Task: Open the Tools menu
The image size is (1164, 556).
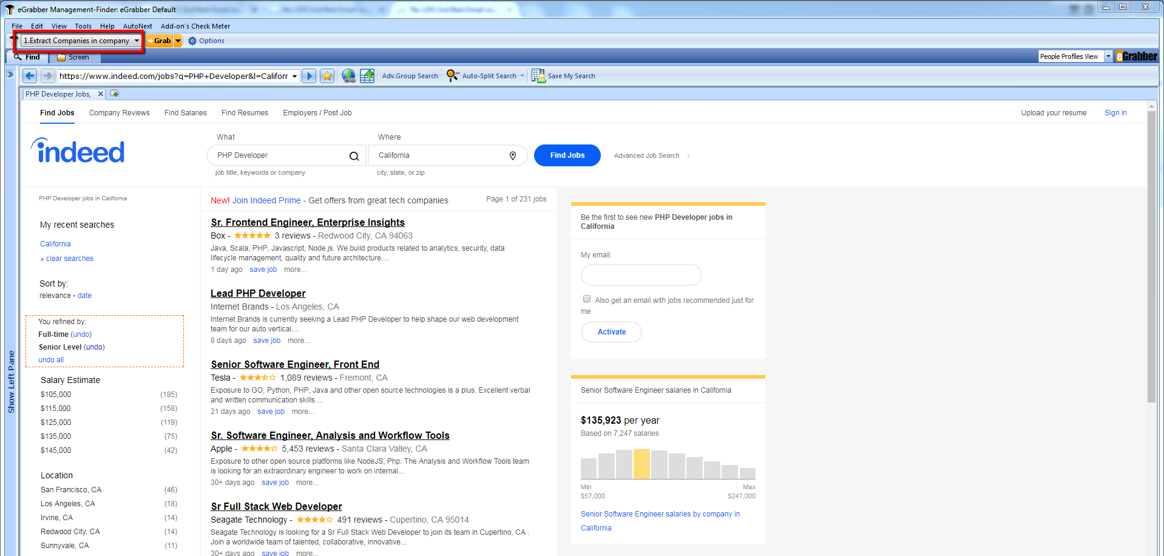Action: click(83, 26)
